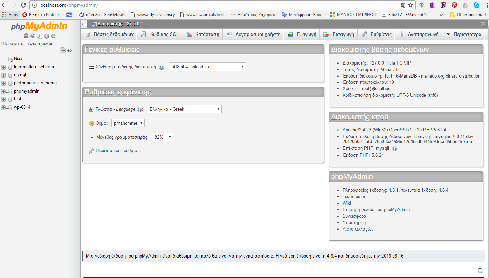
Task: Click the mysql database cylinder icon
Action: tap(10, 75)
